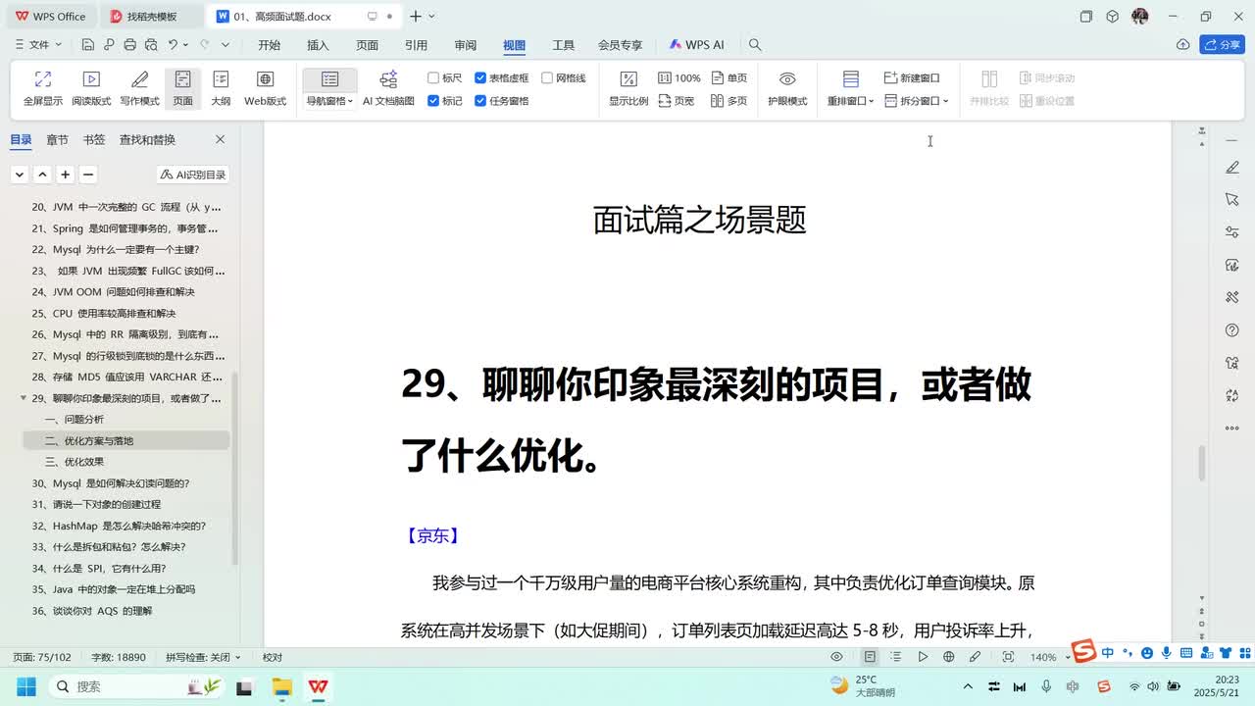Screen dimensions: 1255x706
Task: Open display ratio (显示比例) dialog
Action: pos(628,88)
